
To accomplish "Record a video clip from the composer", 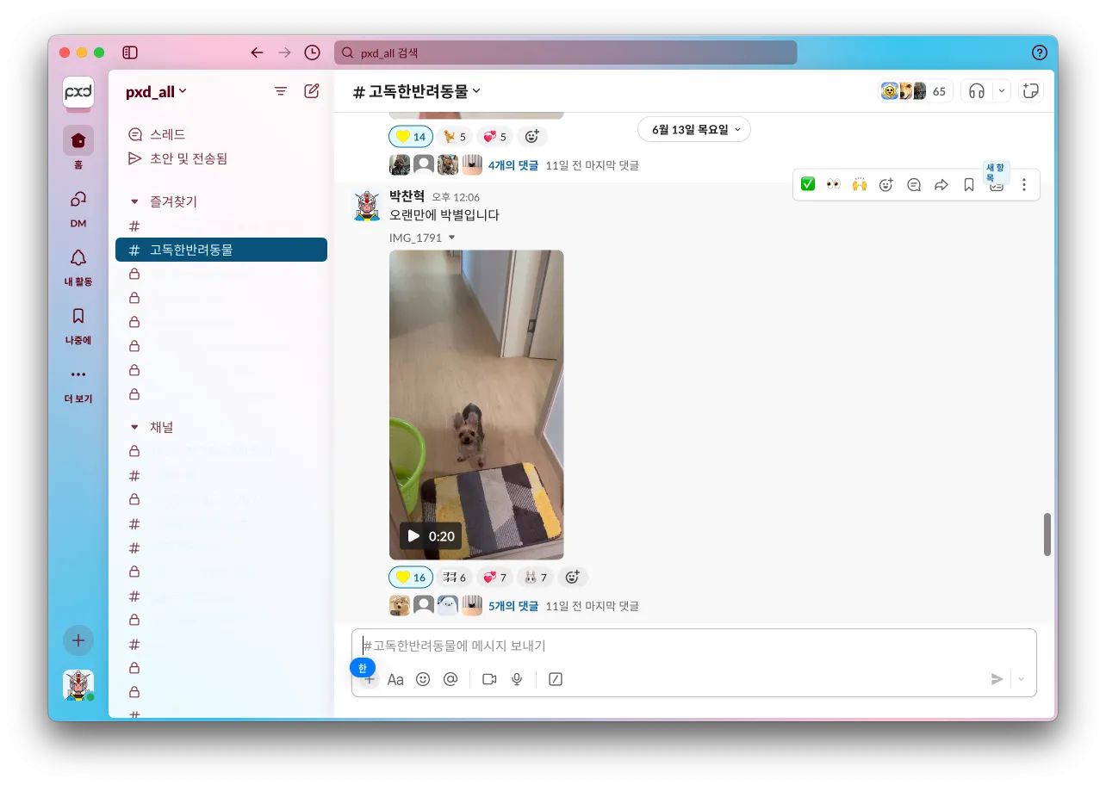I will 488,679.
